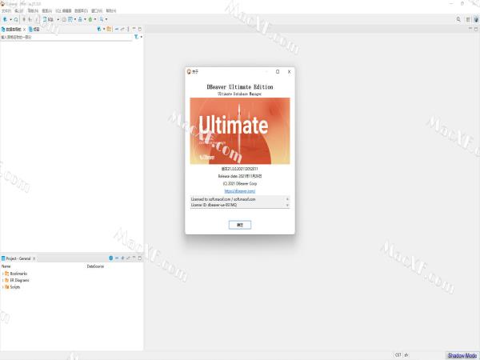Minimize the database navigator panel
480x360 pixels.
134,29
